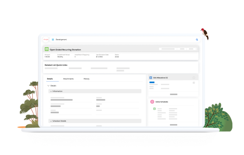
Task: Click the Status value Active
Action: coord(117,57)
